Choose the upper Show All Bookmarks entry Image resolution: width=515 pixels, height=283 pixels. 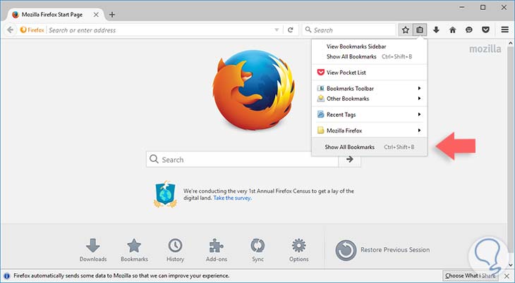pos(370,56)
